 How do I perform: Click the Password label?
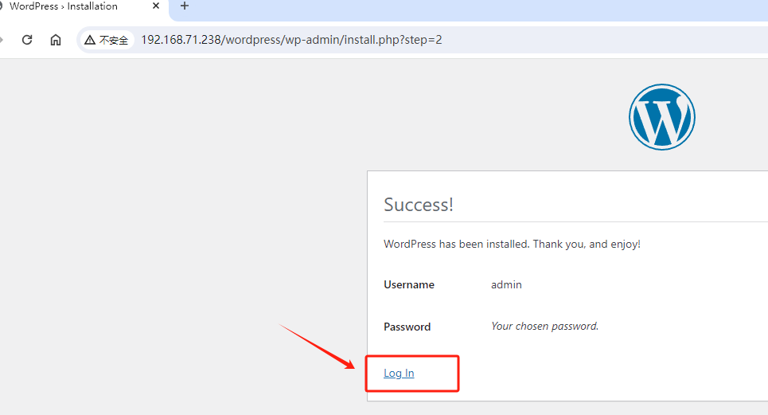407,327
